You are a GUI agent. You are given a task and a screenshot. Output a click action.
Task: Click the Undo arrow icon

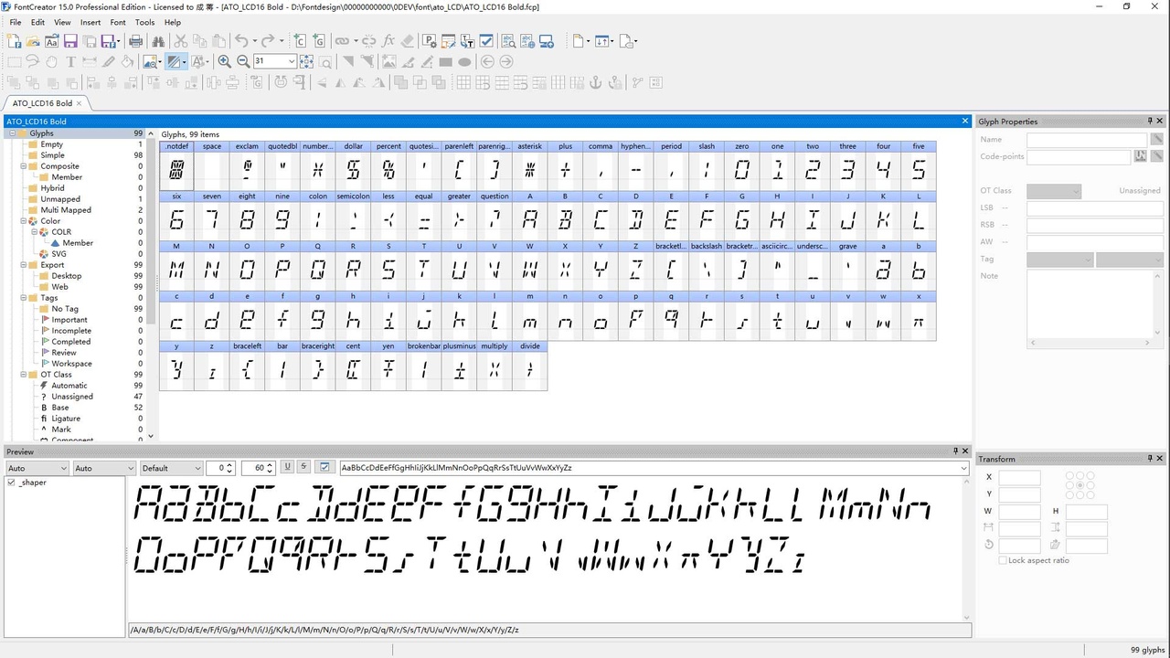[x=240, y=40]
